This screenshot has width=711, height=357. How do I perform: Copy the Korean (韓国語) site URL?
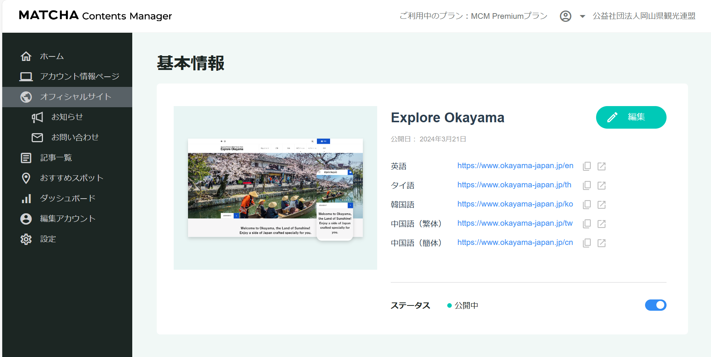click(587, 205)
